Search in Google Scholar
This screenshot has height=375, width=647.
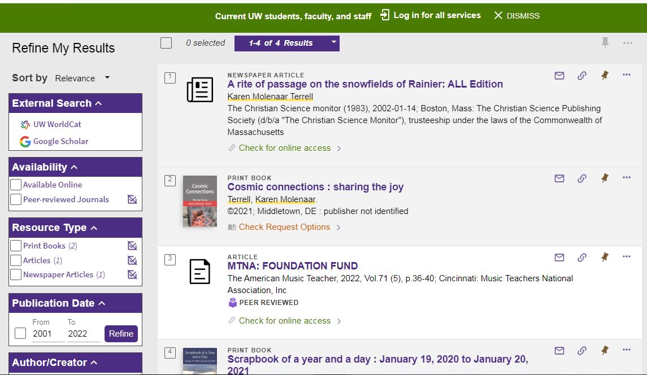[x=60, y=141]
